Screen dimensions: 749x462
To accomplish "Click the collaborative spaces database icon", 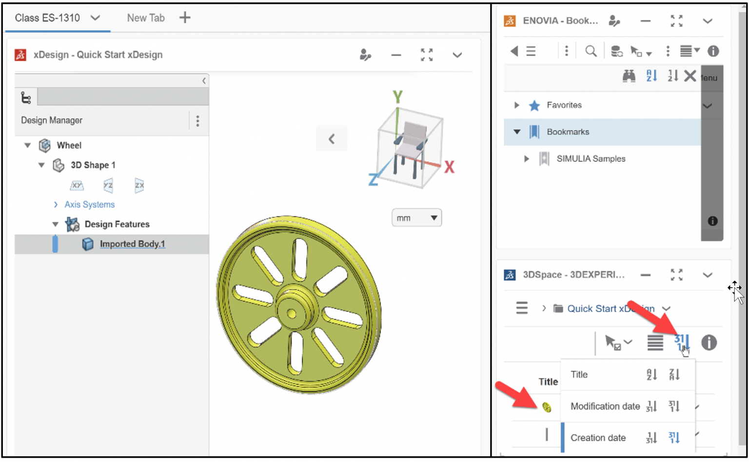I will [x=616, y=51].
